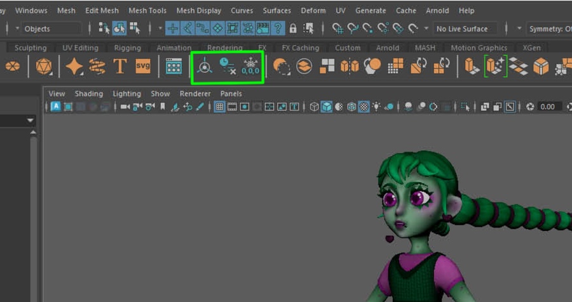Create a Platonic solid from shelf
This screenshot has width=572, height=302.
pos(44,67)
